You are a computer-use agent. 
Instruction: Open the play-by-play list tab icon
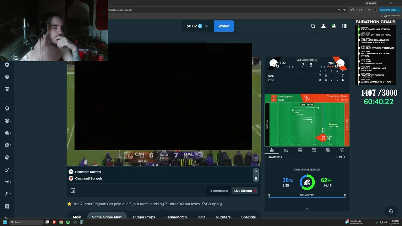pos(314,150)
